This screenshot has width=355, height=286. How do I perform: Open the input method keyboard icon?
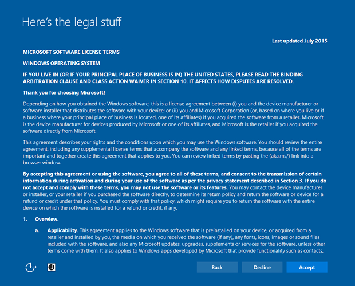click(x=52, y=268)
